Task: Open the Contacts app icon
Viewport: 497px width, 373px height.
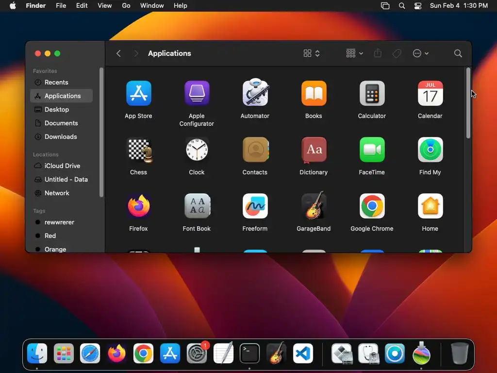Action: click(x=255, y=150)
